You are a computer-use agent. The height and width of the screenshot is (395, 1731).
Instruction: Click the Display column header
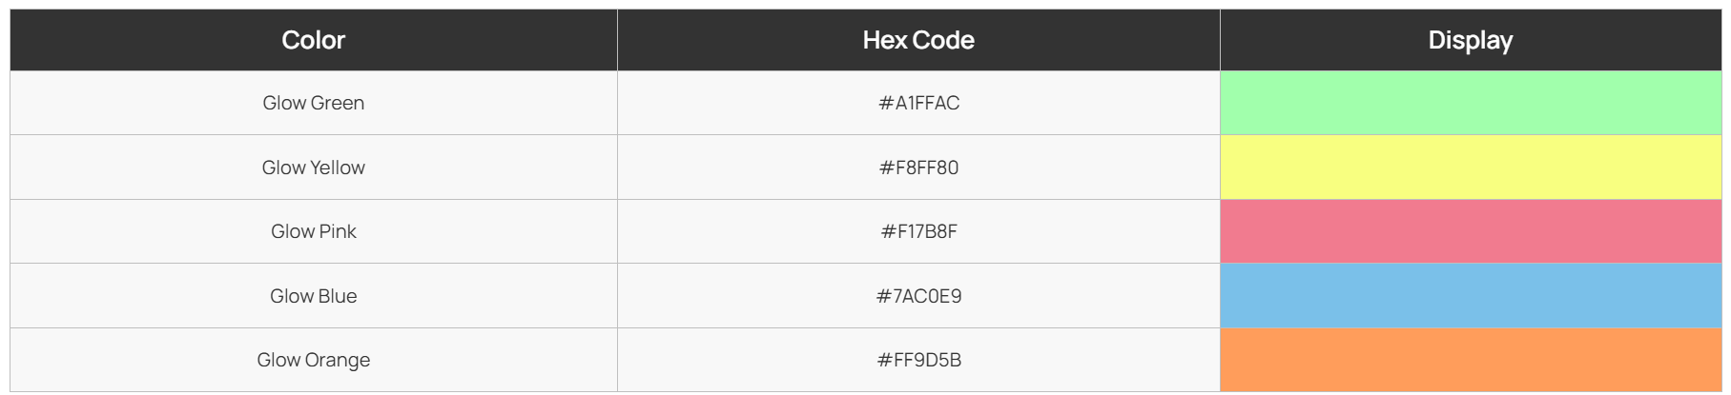(x=1471, y=40)
